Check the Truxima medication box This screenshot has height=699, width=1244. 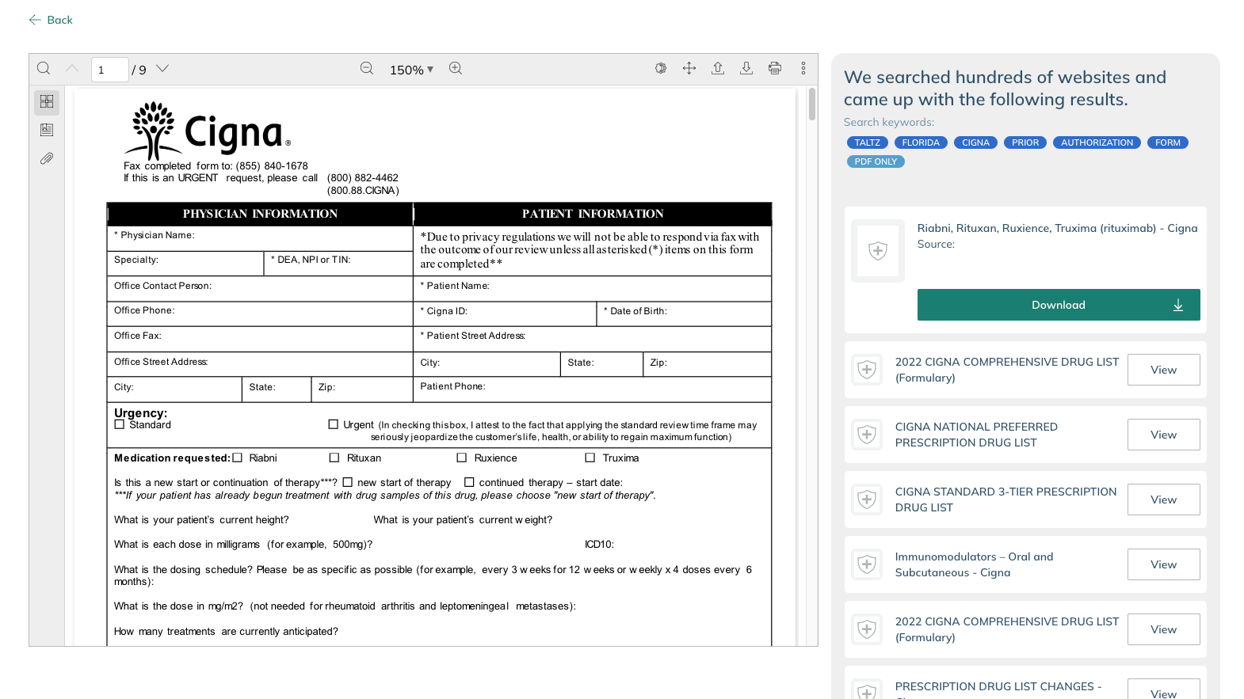coord(590,458)
